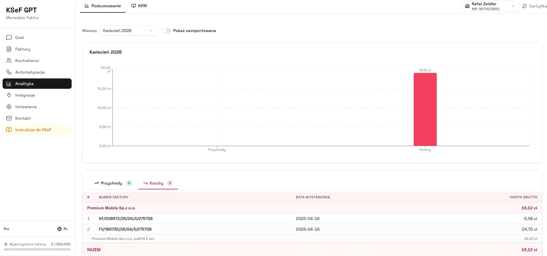Expand the Premium Mobile Sp.z o.o. group row
Image resolution: width=547 pixels, height=256 pixels.
point(111,208)
